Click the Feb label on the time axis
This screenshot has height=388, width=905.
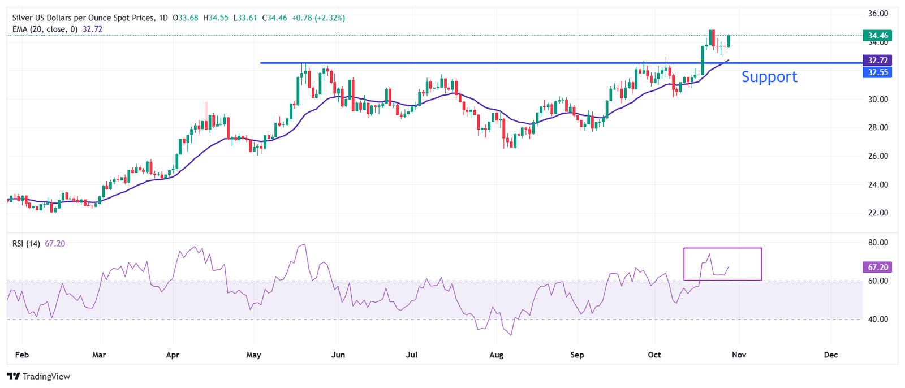click(21, 355)
